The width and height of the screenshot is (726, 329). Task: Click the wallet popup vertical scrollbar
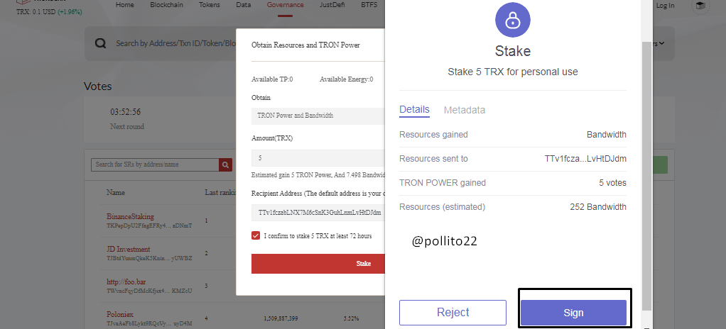[647, 176]
